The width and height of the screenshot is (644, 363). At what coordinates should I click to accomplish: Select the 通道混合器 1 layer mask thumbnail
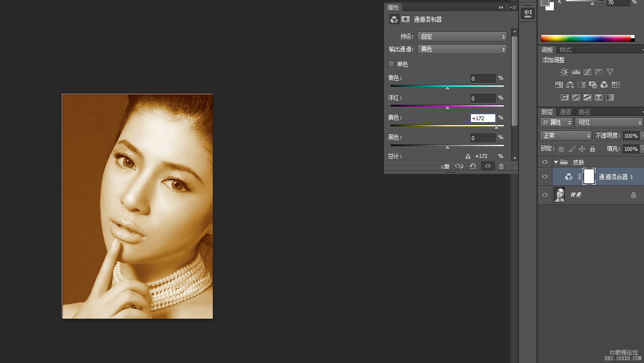pyautogui.click(x=589, y=176)
